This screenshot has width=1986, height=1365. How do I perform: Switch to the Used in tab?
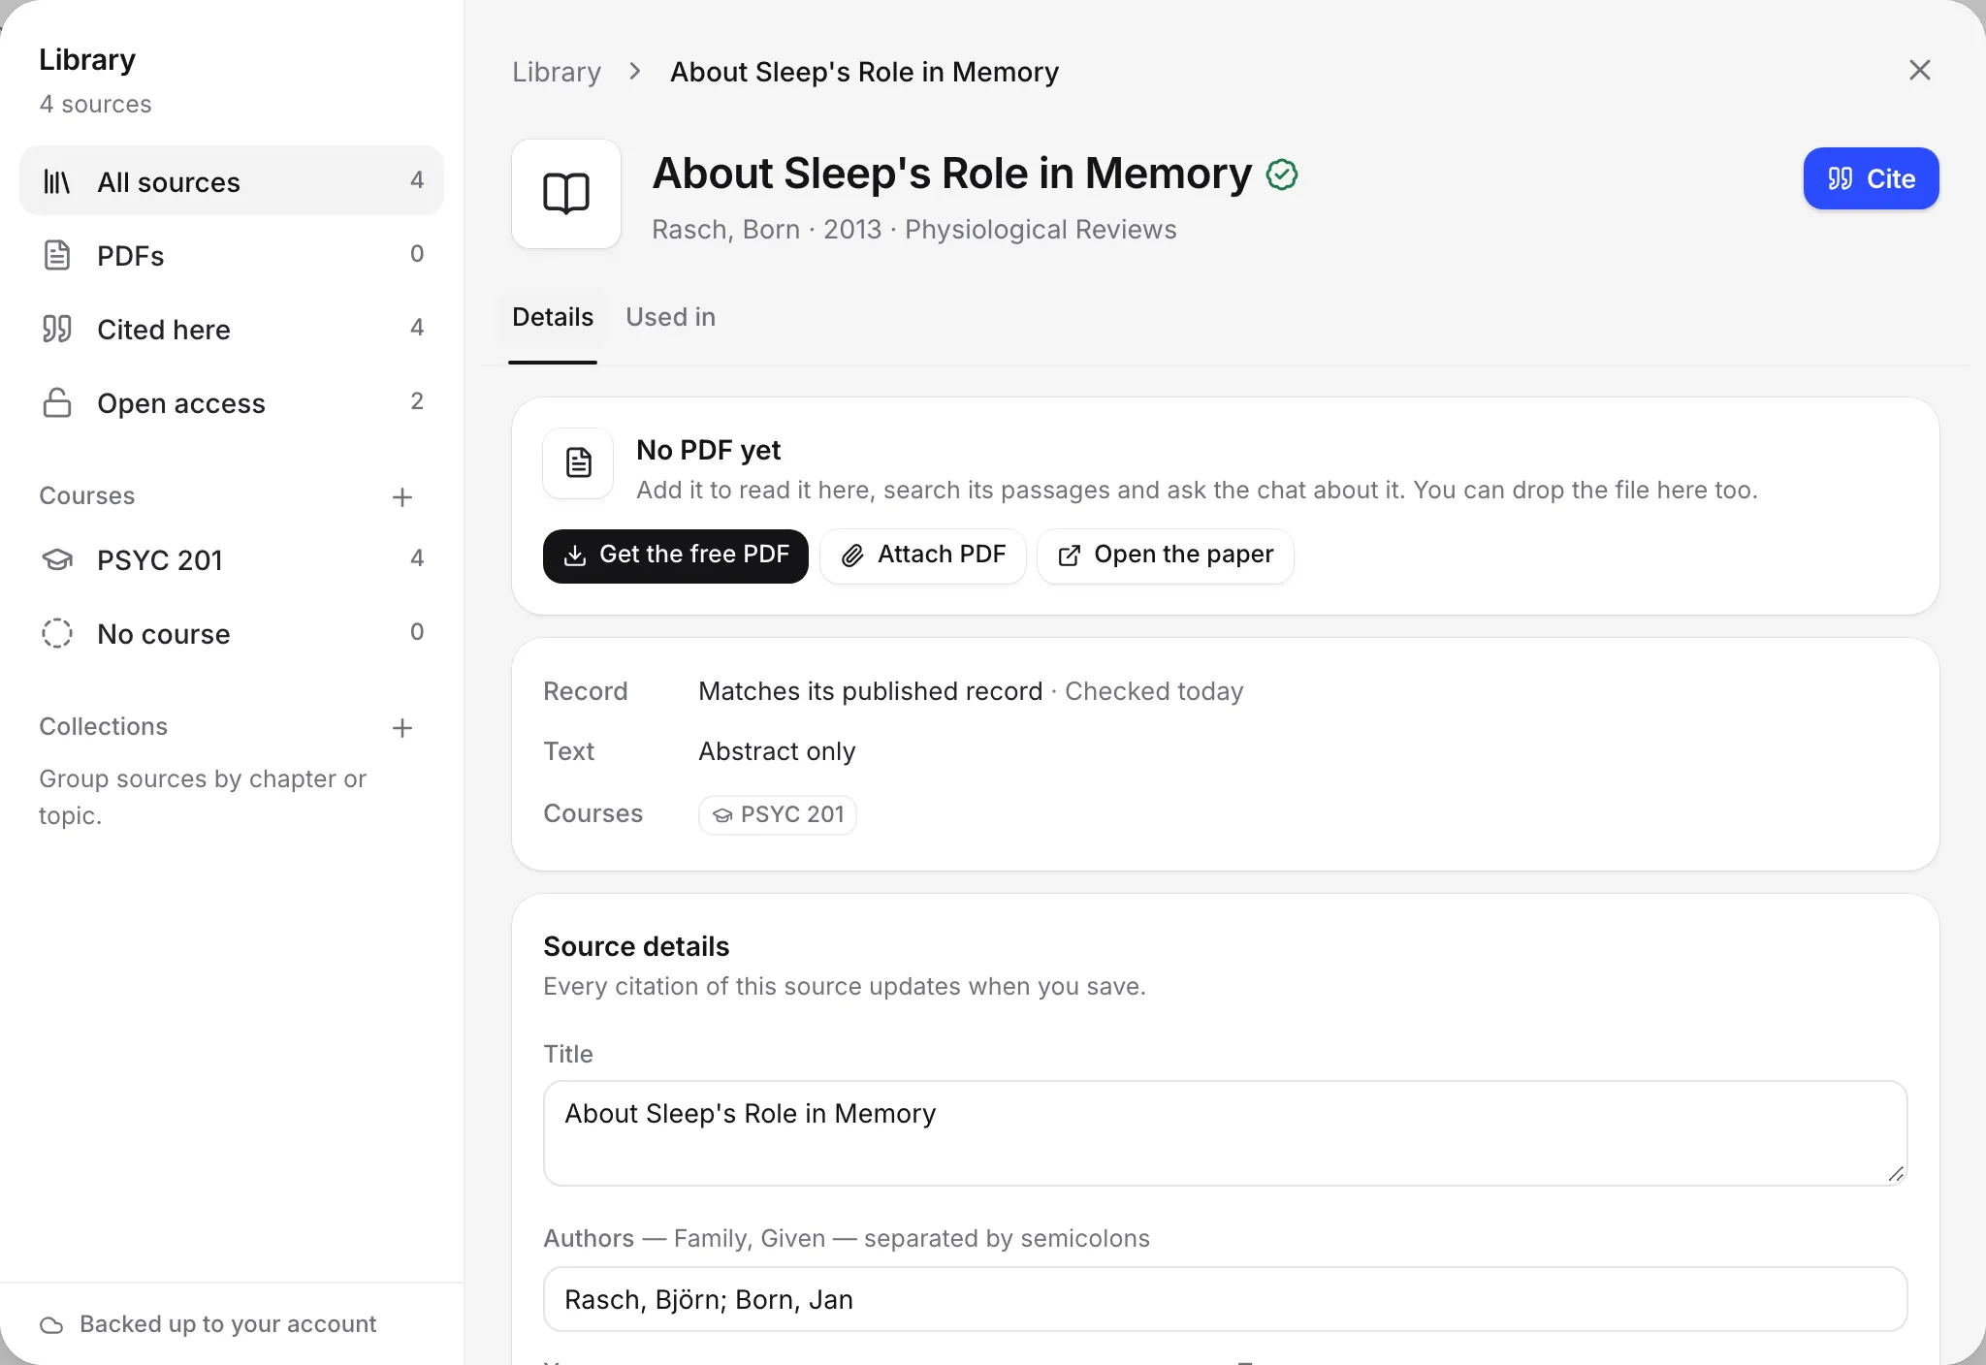(671, 317)
